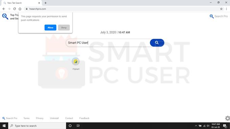The height and width of the screenshot is (129, 230).
Task: Open the Action Center notifications icon
Action: pyautogui.click(x=225, y=126)
